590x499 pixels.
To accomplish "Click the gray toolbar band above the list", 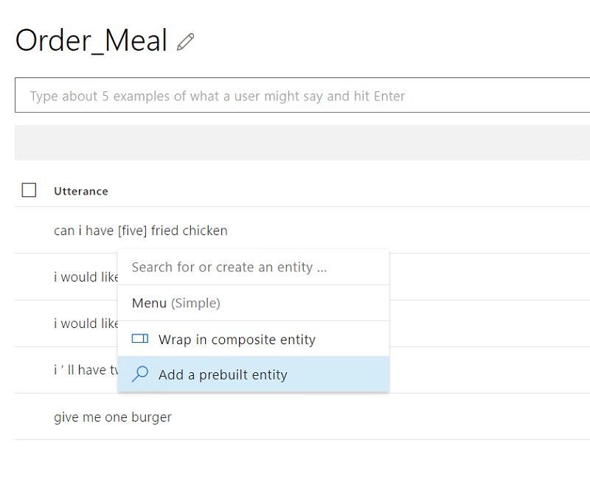I will (302, 143).
